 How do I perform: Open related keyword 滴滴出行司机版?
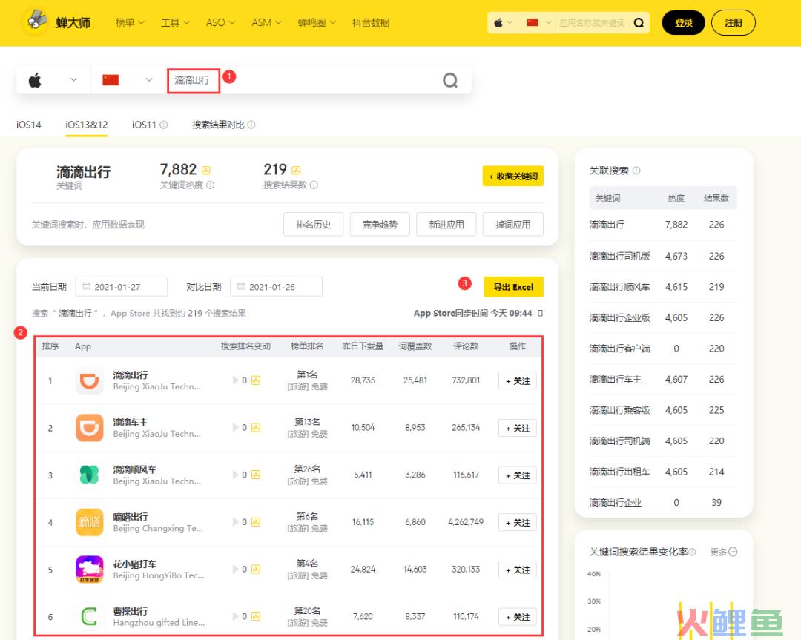[x=619, y=256]
